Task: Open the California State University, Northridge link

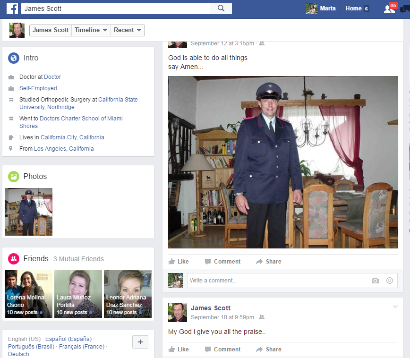Action: click(x=118, y=100)
